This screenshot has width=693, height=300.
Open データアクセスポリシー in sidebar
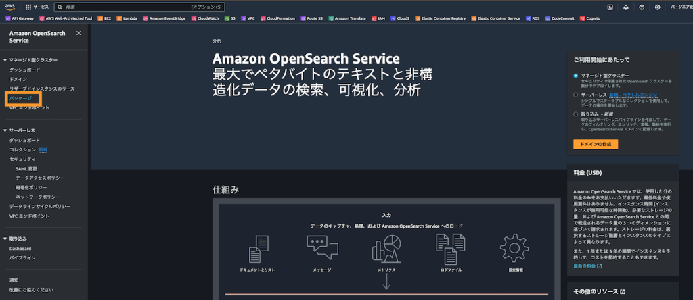(x=40, y=178)
